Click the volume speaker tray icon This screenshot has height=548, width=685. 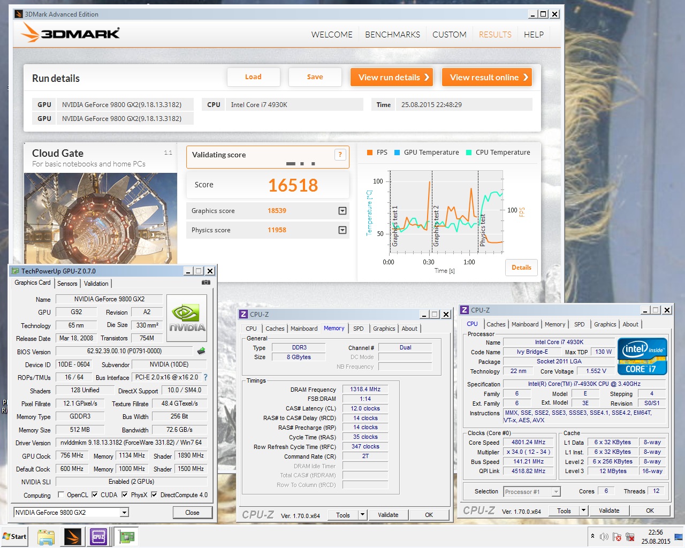(604, 537)
